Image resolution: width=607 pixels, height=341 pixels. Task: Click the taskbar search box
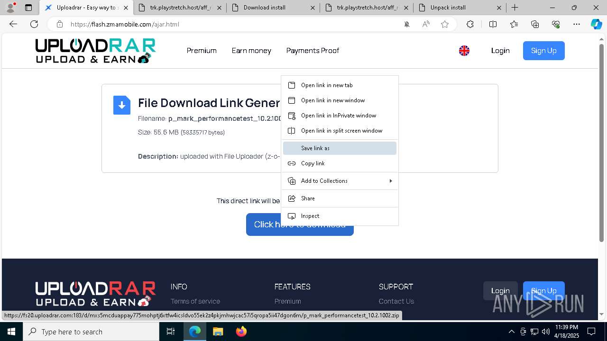point(91,332)
